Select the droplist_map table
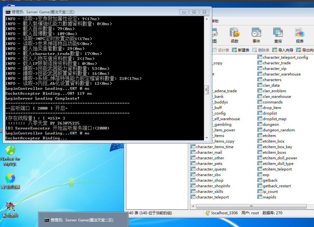Screen dimensions: 314x227 pos(272,119)
